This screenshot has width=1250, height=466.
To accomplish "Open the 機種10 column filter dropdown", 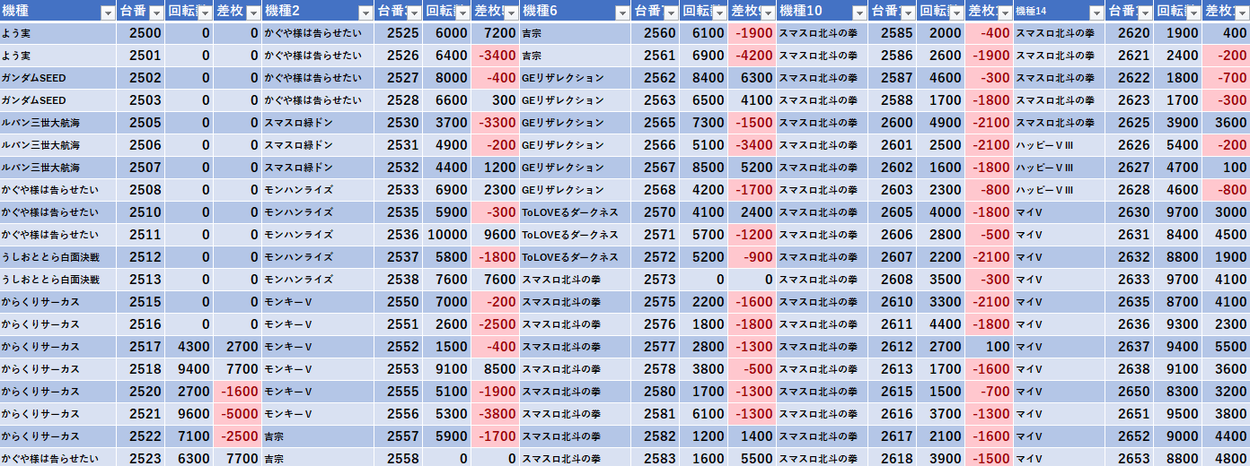I will click(859, 13).
